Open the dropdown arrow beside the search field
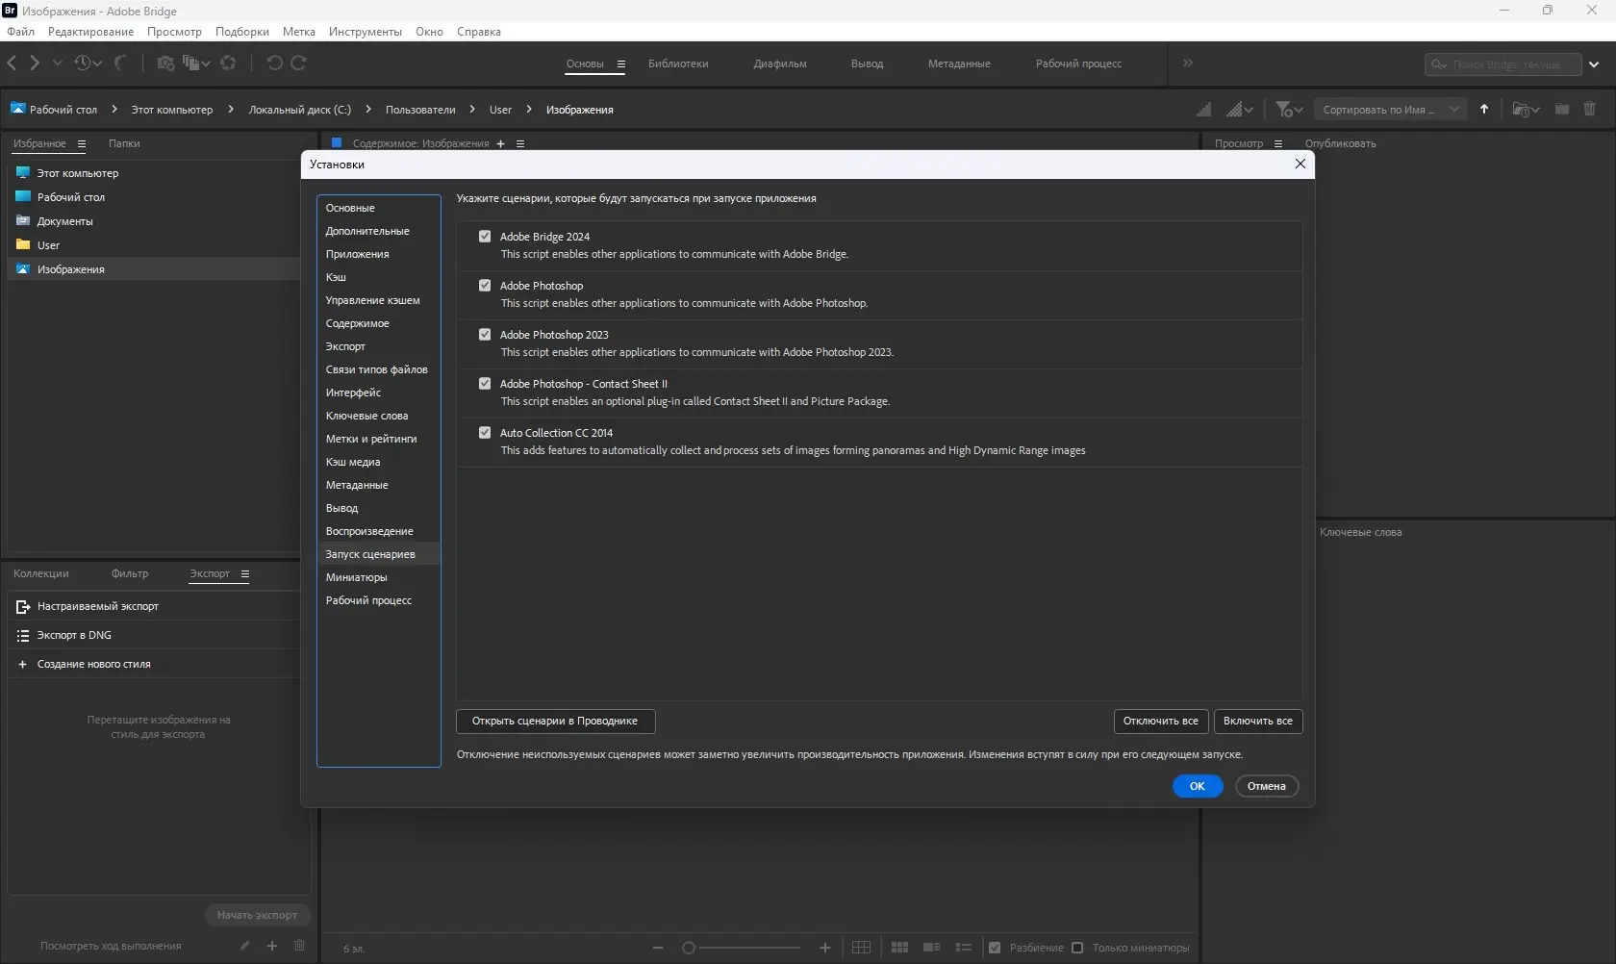The image size is (1616, 964). [x=1594, y=64]
